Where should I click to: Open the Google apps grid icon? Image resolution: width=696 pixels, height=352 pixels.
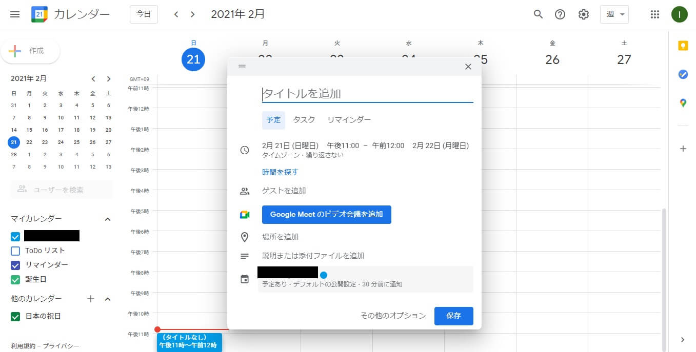[654, 14]
